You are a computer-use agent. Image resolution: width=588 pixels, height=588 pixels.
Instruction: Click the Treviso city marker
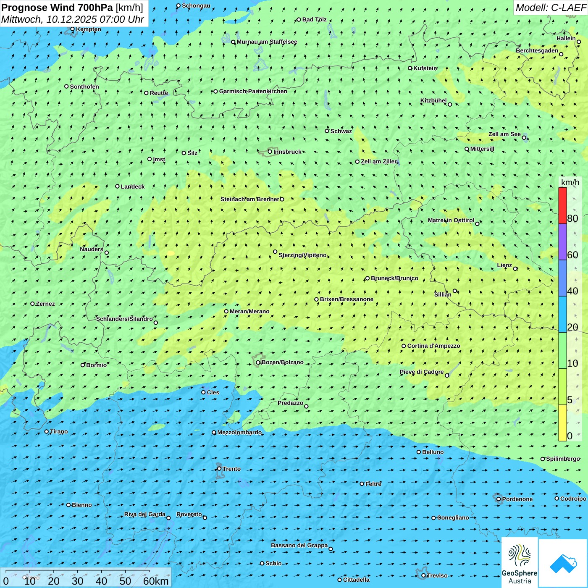[x=423, y=575]
